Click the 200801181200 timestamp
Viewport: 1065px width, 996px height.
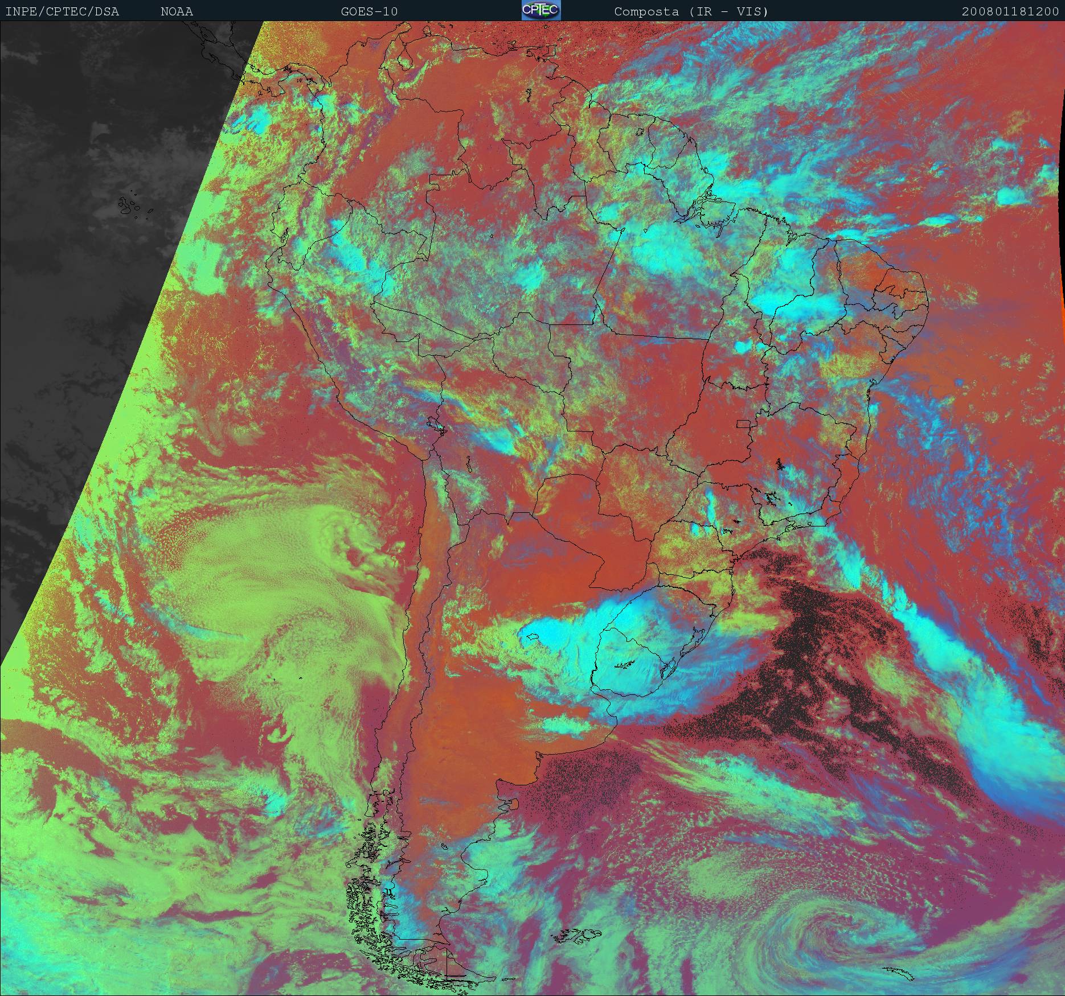(1010, 11)
